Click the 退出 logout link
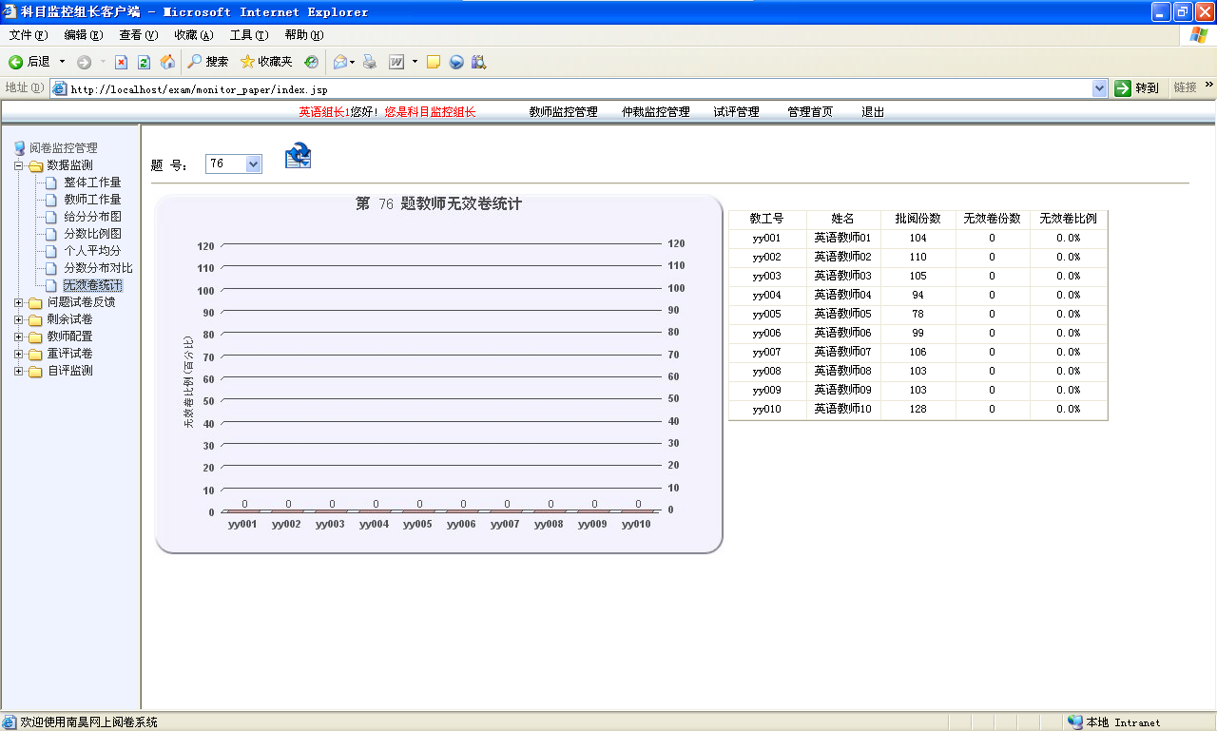Viewport: 1217px width, 731px height. 872,112
